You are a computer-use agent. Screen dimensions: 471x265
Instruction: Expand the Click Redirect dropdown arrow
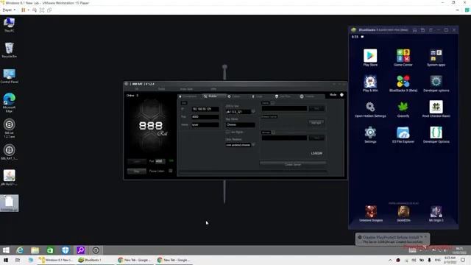253,144
